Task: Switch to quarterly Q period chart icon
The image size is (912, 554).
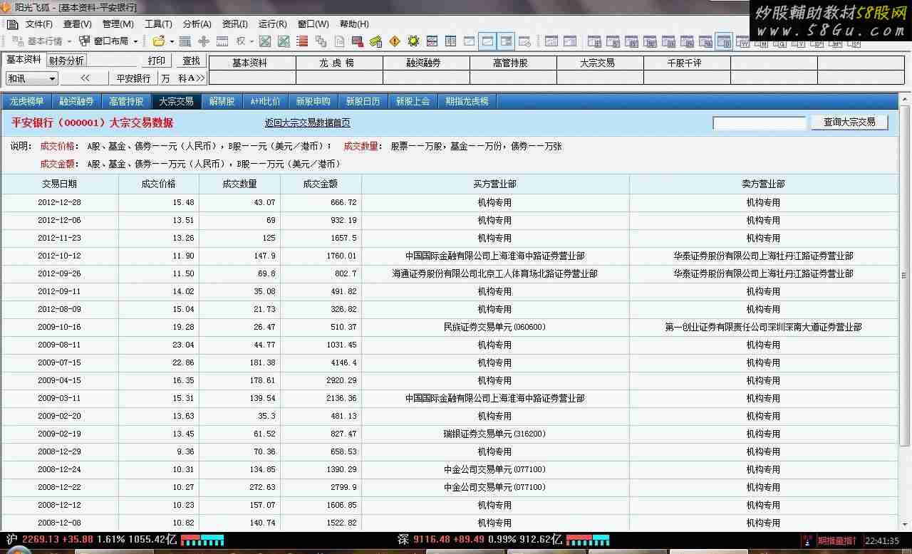Action: tap(780, 43)
